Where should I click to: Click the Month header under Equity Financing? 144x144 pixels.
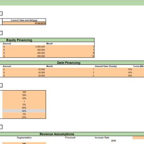coord(49,44)
